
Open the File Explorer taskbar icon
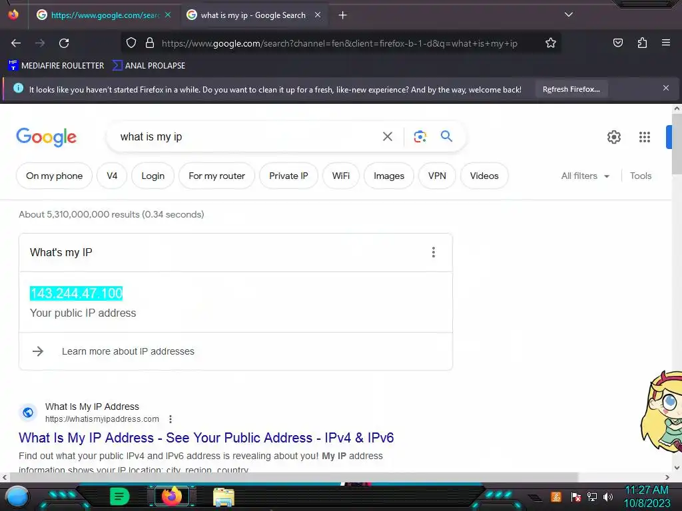(224, 497)
